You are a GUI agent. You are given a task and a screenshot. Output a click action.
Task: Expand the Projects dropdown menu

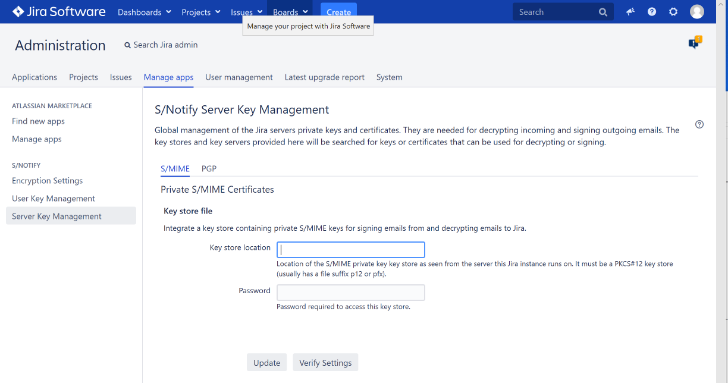pyautogui.click(x=201, y=12)
